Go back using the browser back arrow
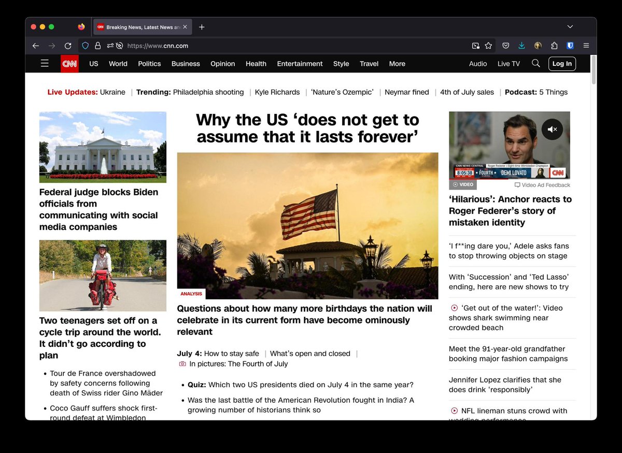This screenshot has height=453, width=622. click(35, 46)
